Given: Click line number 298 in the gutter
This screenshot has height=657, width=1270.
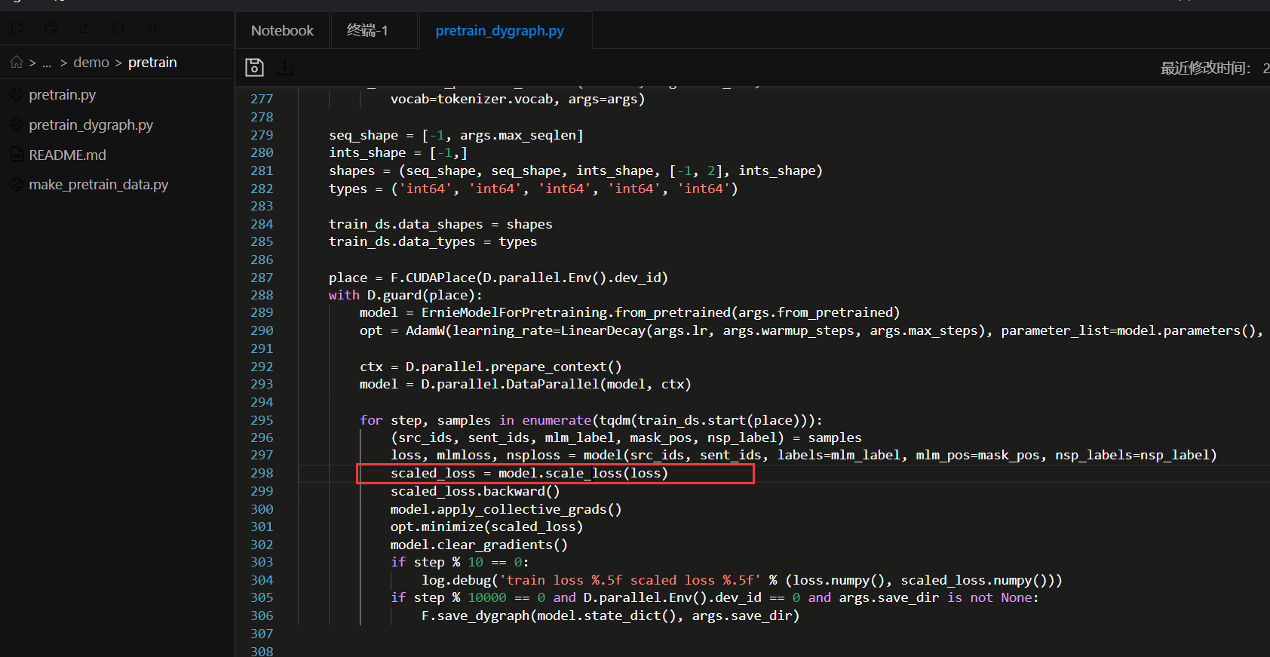Looking at the screenshot, I should [x=262, y=473].
